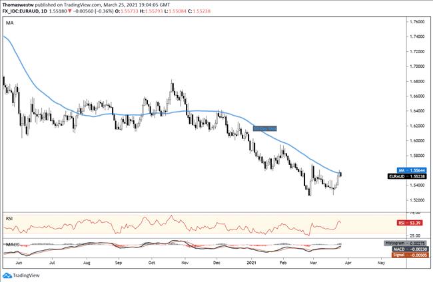The width and height of the screenshot is (433, 282).
Task: Open the FX_IDC:EURAUD symbol selector
Action: click(23, 11)
